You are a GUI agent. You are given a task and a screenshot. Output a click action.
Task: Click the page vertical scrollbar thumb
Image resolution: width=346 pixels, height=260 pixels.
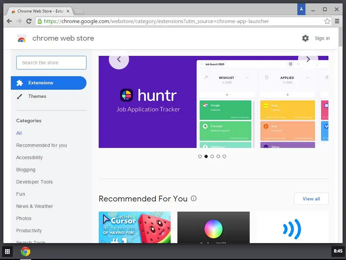click(341, 37)
